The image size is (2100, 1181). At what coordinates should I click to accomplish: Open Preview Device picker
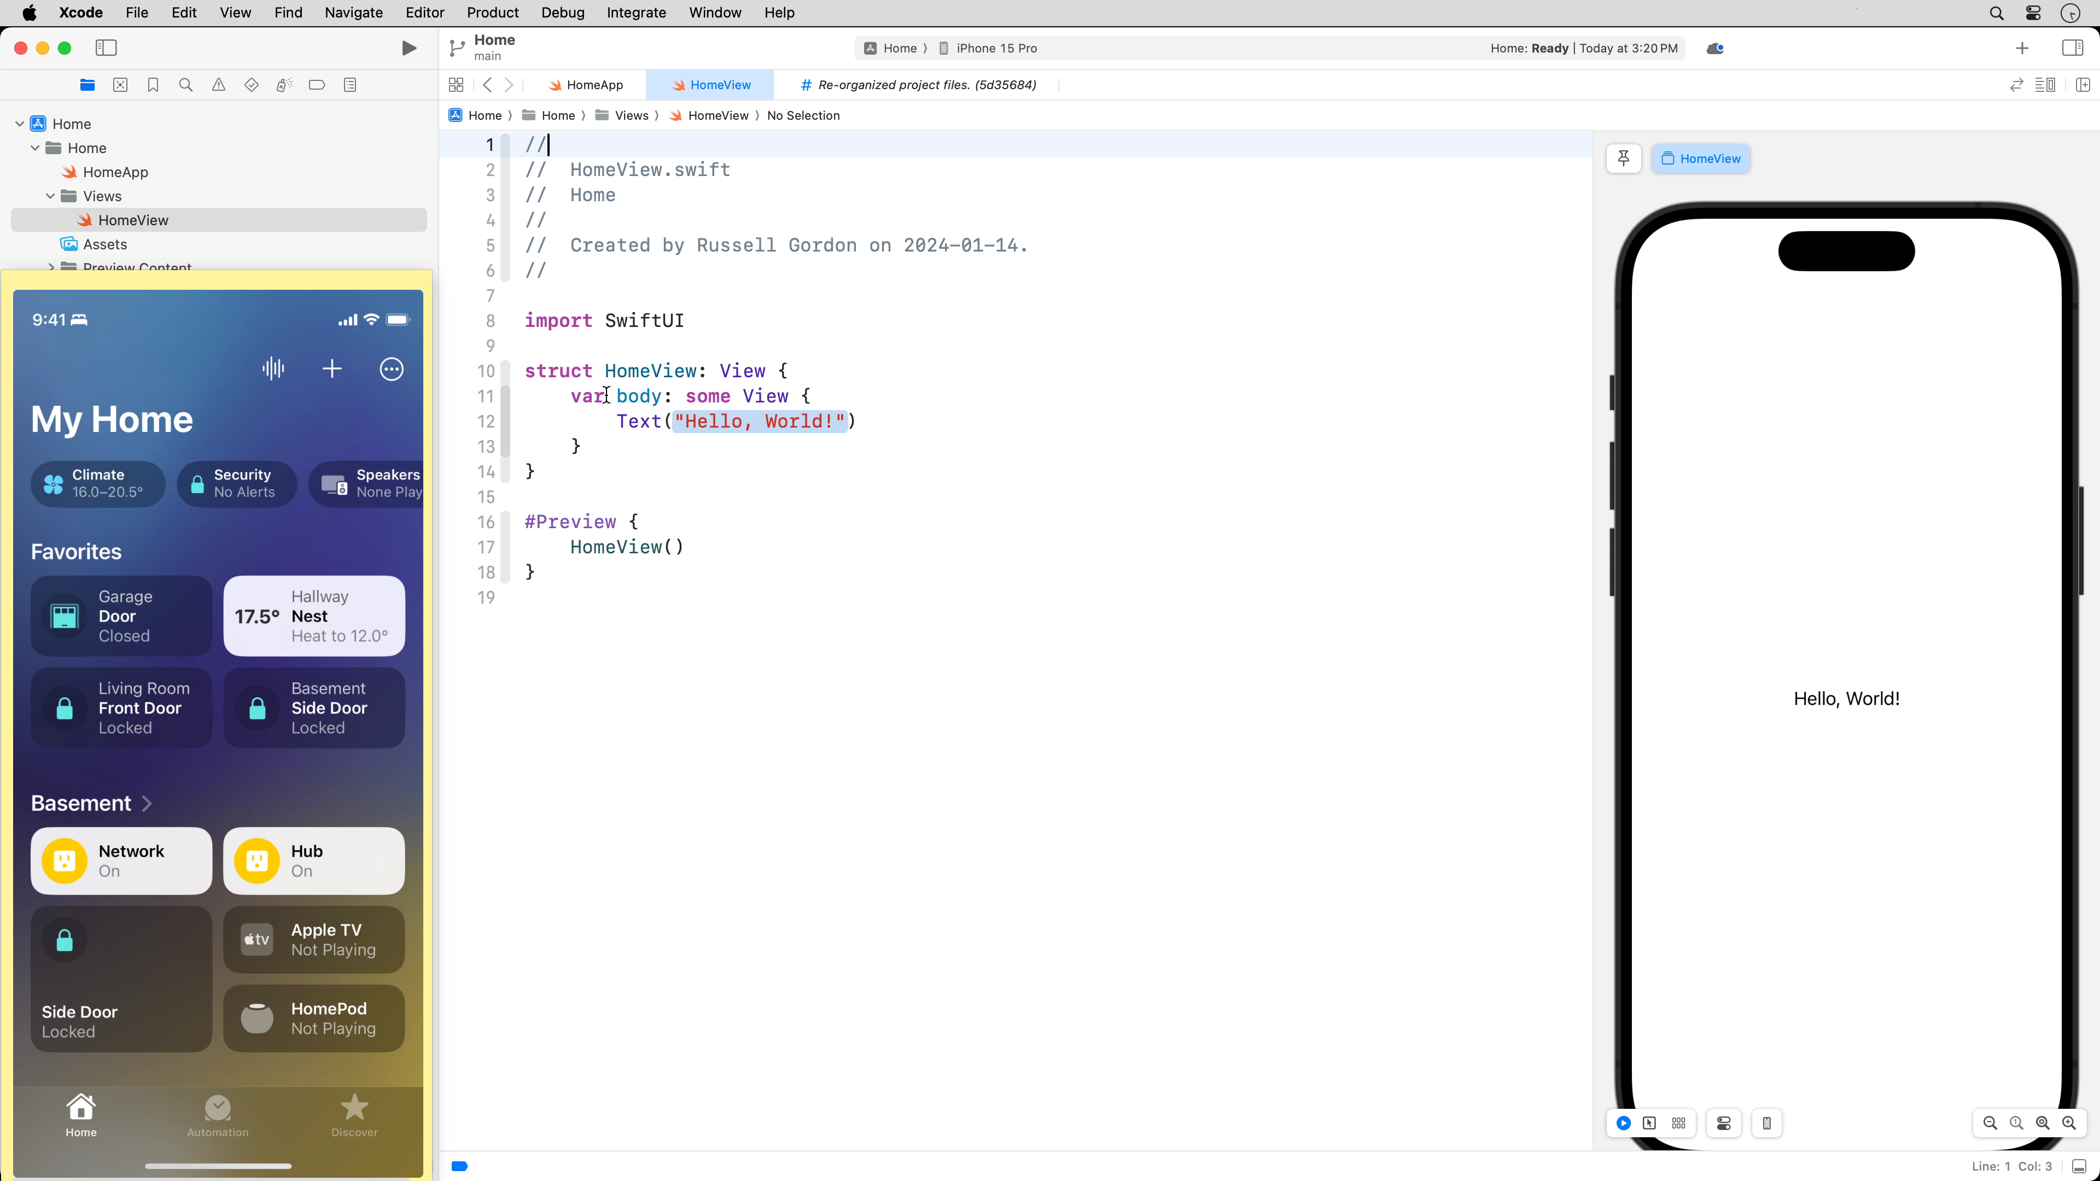coord(1766,1123)
